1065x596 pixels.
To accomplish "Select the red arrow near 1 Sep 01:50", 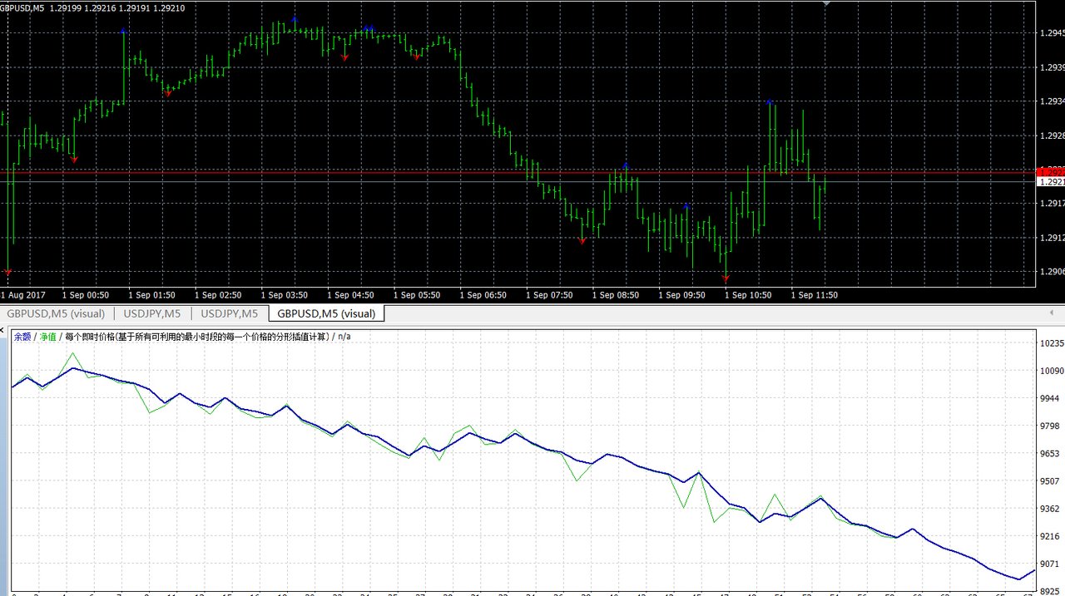I will point(168,94).
